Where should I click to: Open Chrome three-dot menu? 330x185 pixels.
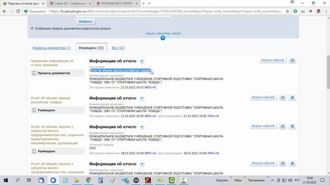(x=326, y=11)
